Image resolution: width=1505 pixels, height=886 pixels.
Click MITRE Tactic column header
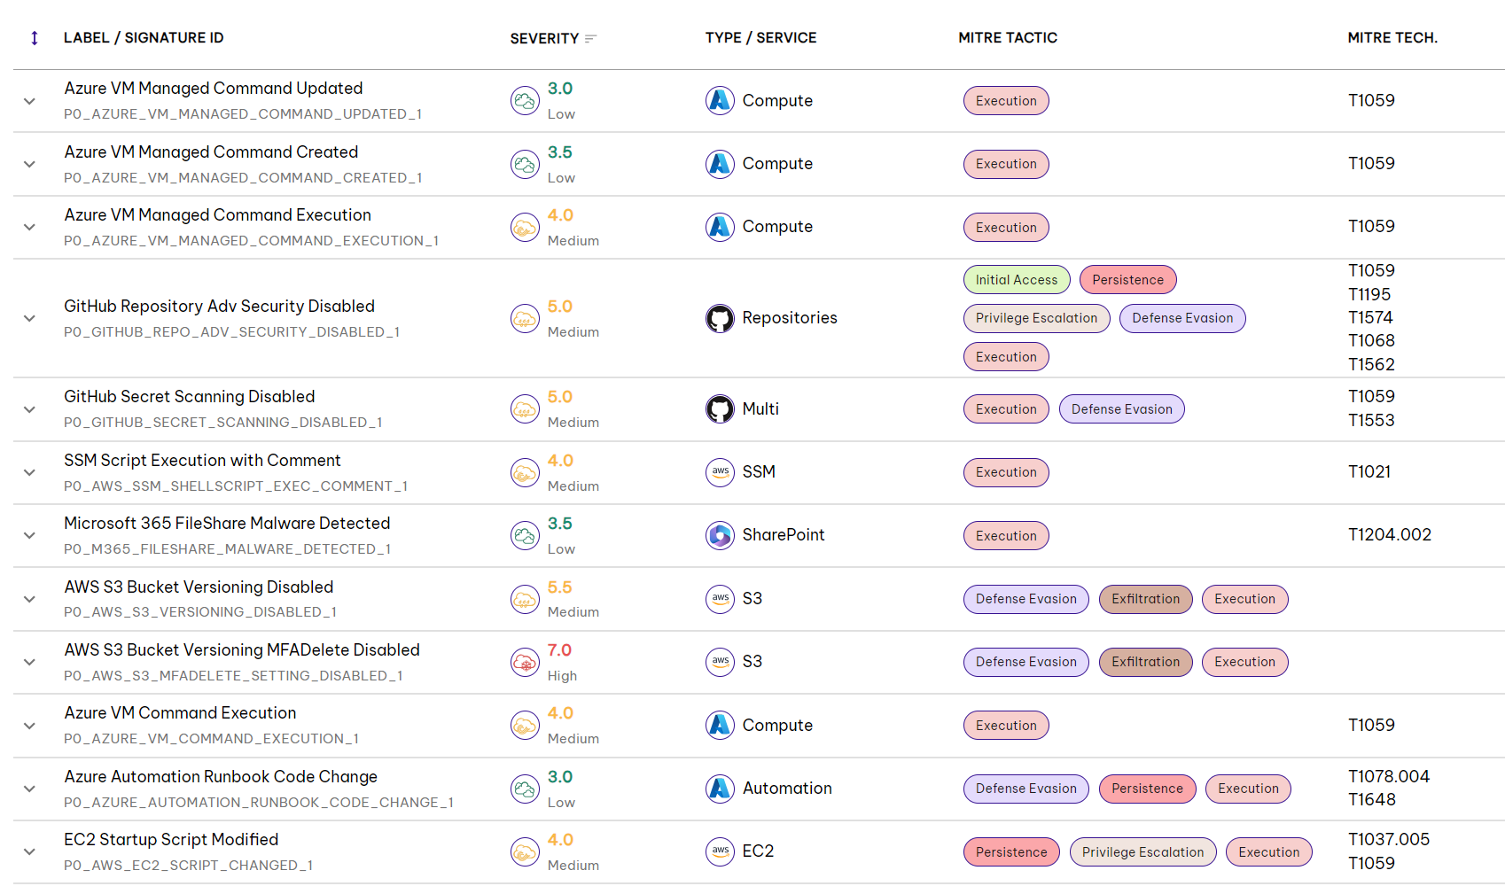click(1008, 38)
